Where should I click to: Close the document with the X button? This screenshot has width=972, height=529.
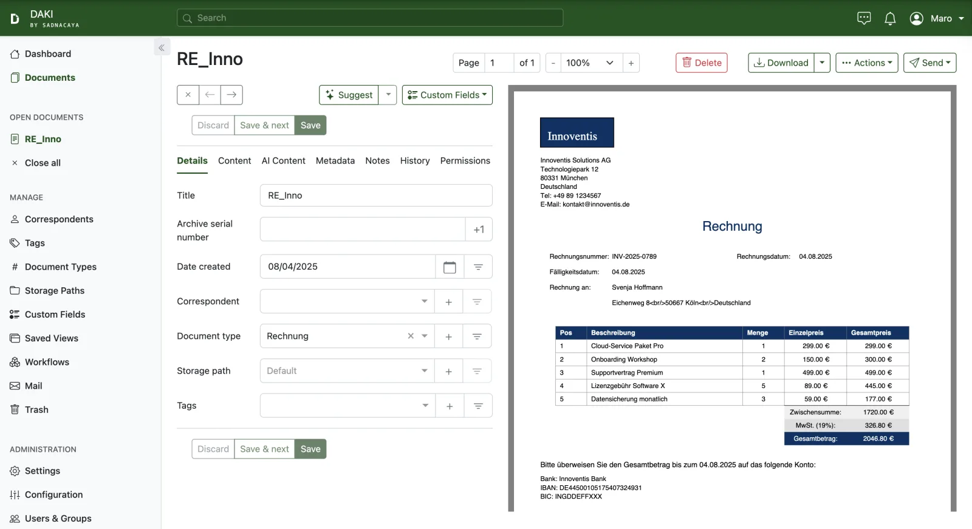(188, 95)
